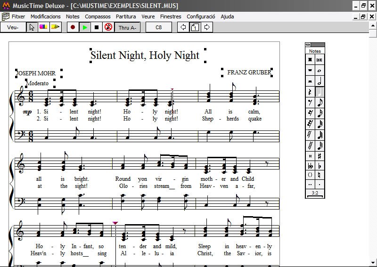Toggle the 3:2 triplet button

(315, 194)
